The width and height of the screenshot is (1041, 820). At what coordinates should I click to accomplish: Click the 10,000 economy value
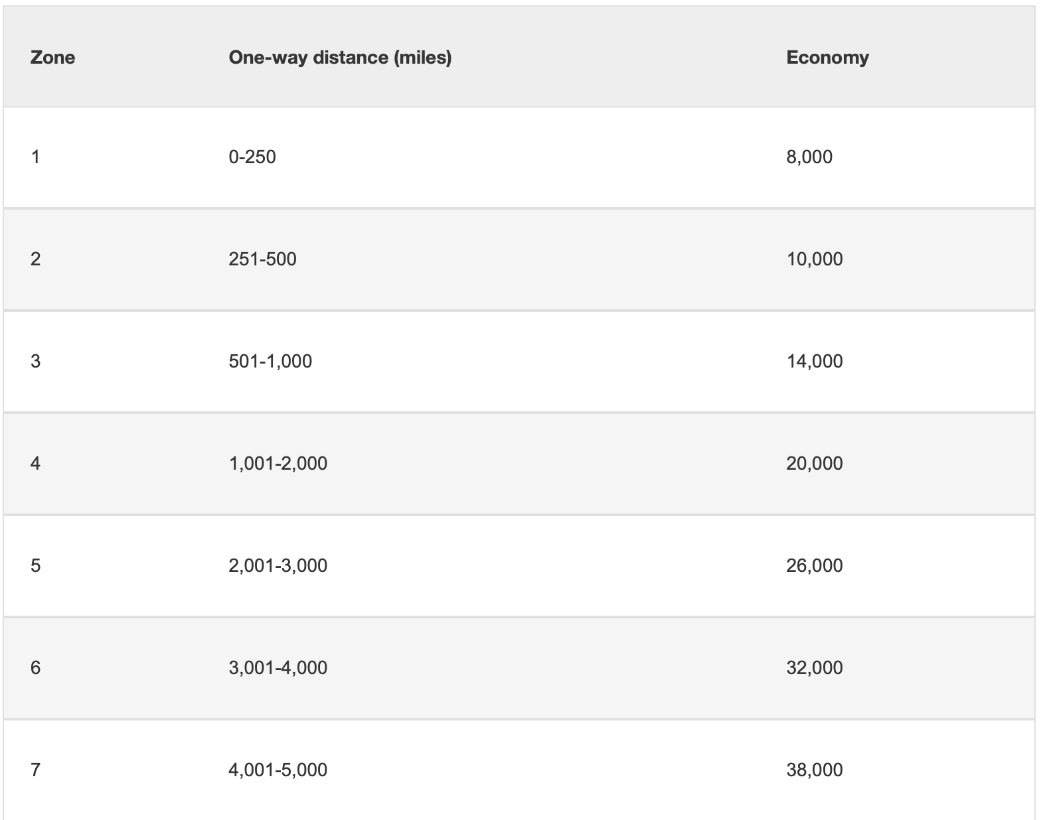point(815,259)
